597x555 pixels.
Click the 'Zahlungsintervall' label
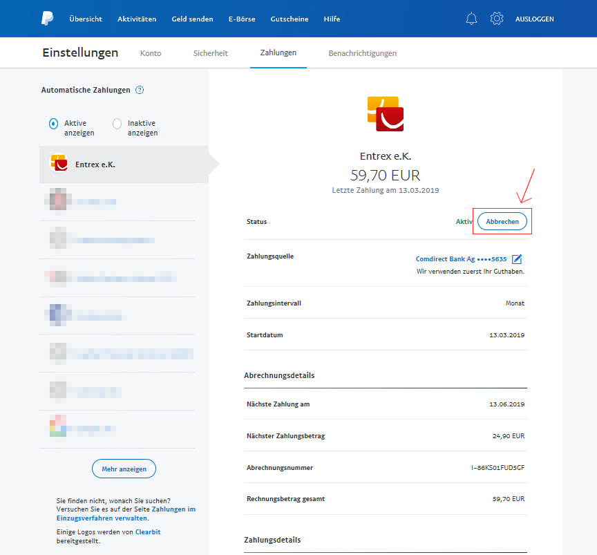(274, 303)
